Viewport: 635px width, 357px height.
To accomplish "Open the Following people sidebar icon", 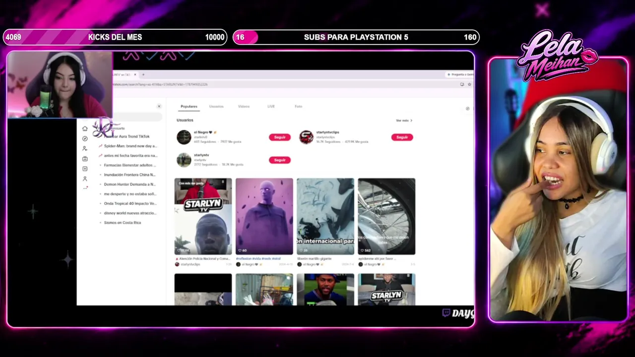I will pos(85,149).
